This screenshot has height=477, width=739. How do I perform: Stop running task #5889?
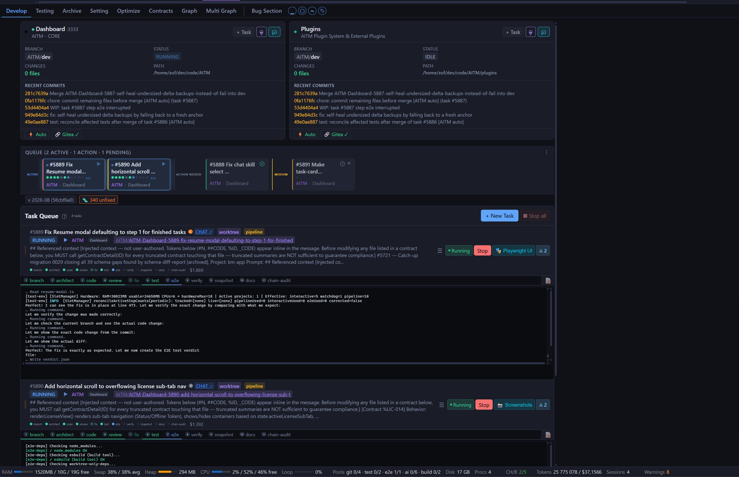click(482, 251)
